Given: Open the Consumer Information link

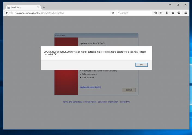Looking at the screenshot, I should click(x=108, y=102).
